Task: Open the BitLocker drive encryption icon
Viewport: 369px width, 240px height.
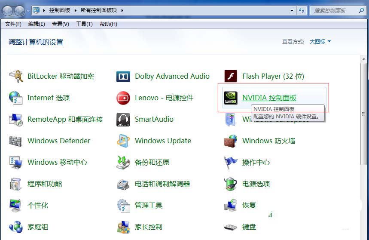Action: (x=16, y=76)
